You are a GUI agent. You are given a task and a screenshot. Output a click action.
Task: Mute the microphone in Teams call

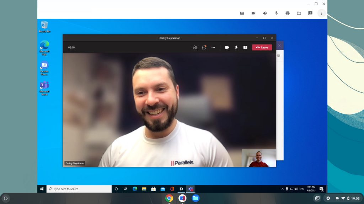point(236,47)
